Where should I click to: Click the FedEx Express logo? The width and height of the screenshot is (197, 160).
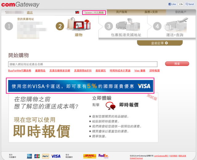[104, 156]
